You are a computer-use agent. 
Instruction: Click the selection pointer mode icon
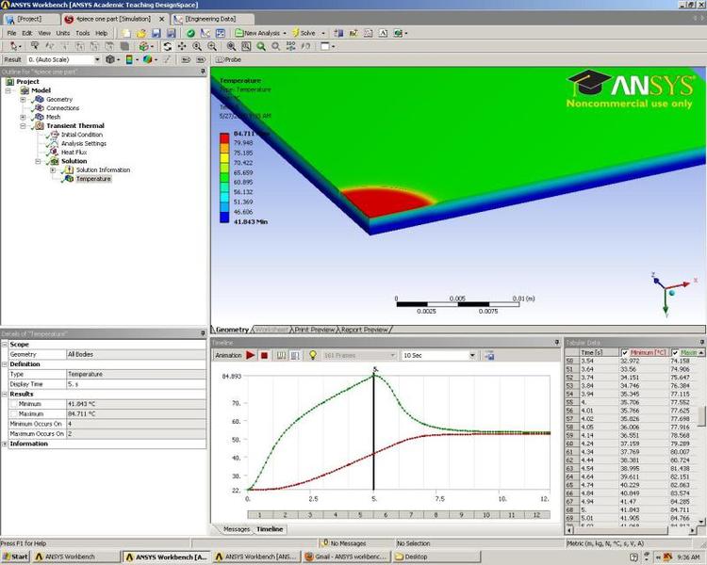(x=13, y=46)
